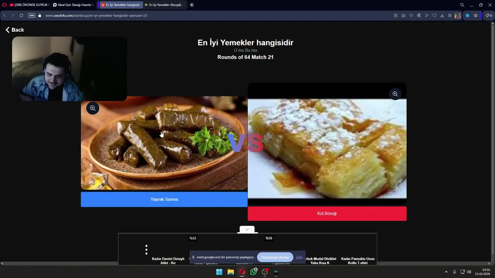Screen dimensions: 495x278
Task: Show hidden system tray icons
Action: pyautogui.click(x=446, y=272)
